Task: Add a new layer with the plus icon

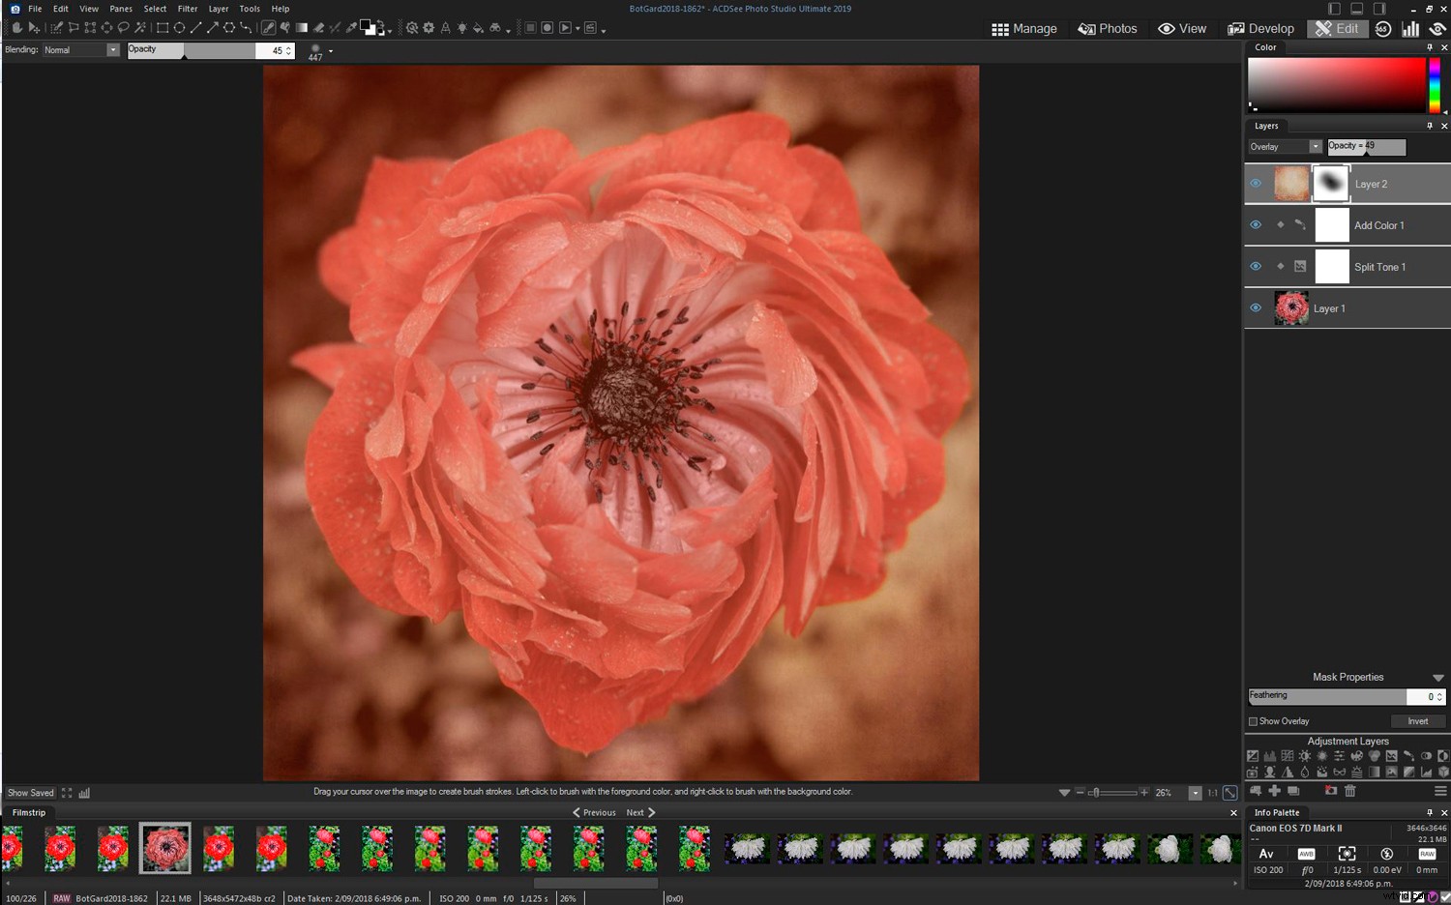Action: [x=1274, y=790]
